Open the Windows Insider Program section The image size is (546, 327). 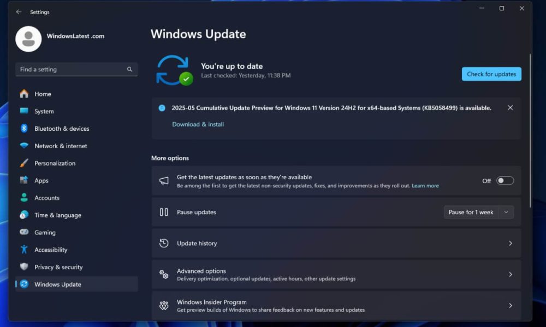pos(336,305)
